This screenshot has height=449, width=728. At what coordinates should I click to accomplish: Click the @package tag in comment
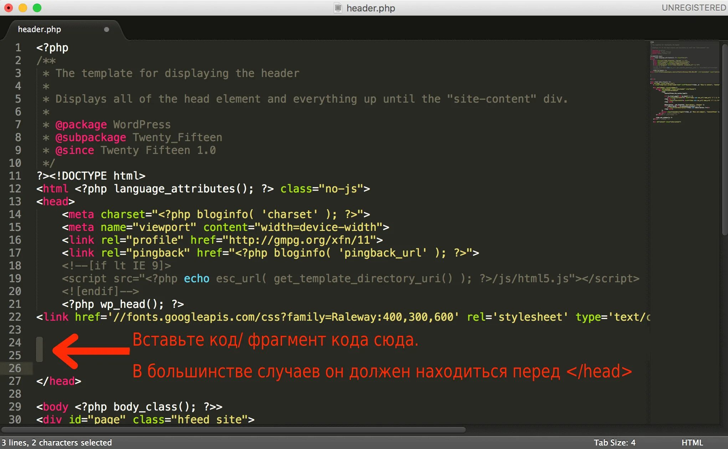point(81,124)
